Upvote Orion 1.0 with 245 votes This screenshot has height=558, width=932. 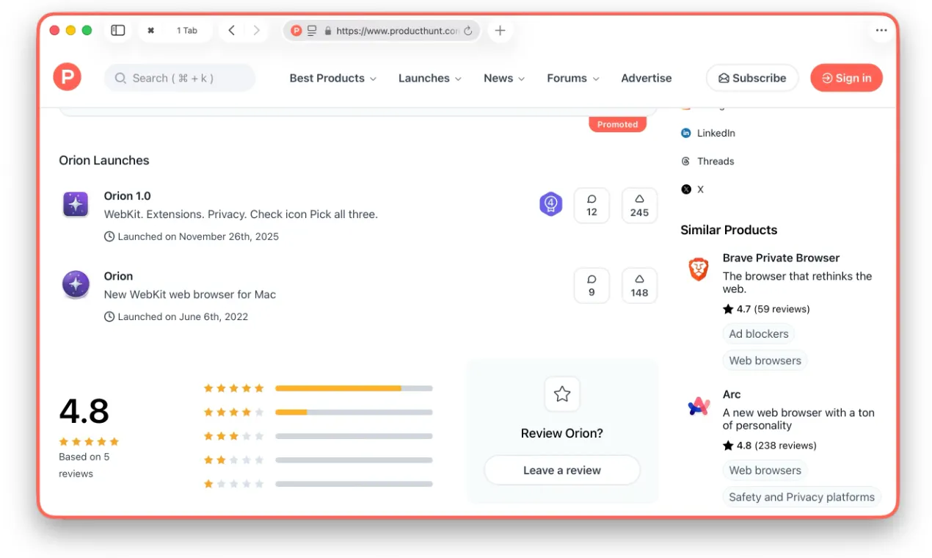(x=639, y=206)
